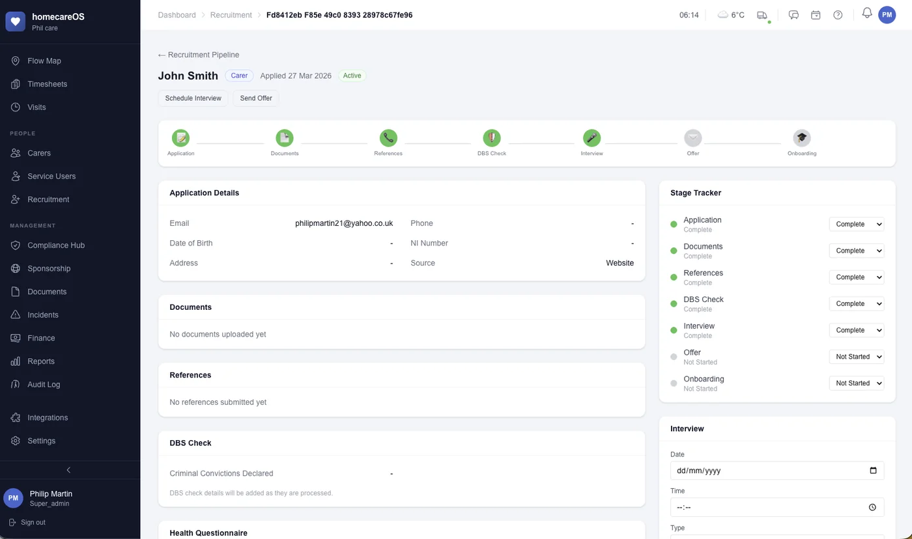
Task: Click the Interview date input field
Action: pos(777,471)
